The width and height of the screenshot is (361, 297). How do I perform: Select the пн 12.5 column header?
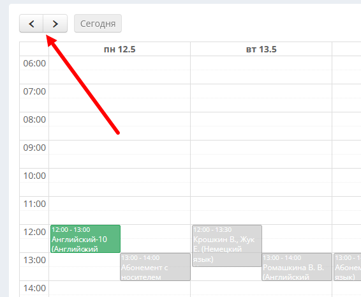click(119, 49)
